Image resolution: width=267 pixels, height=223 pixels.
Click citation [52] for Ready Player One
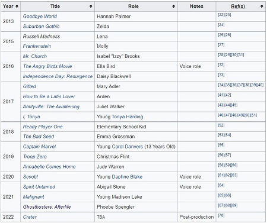tap(221, 125)
